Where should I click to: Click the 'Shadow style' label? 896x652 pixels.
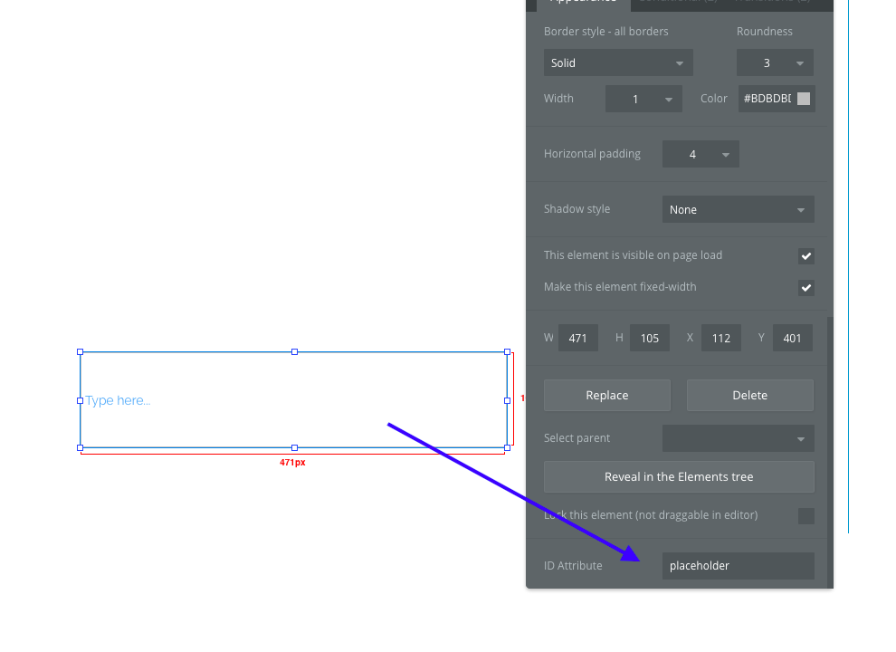(x=577, y=209)
